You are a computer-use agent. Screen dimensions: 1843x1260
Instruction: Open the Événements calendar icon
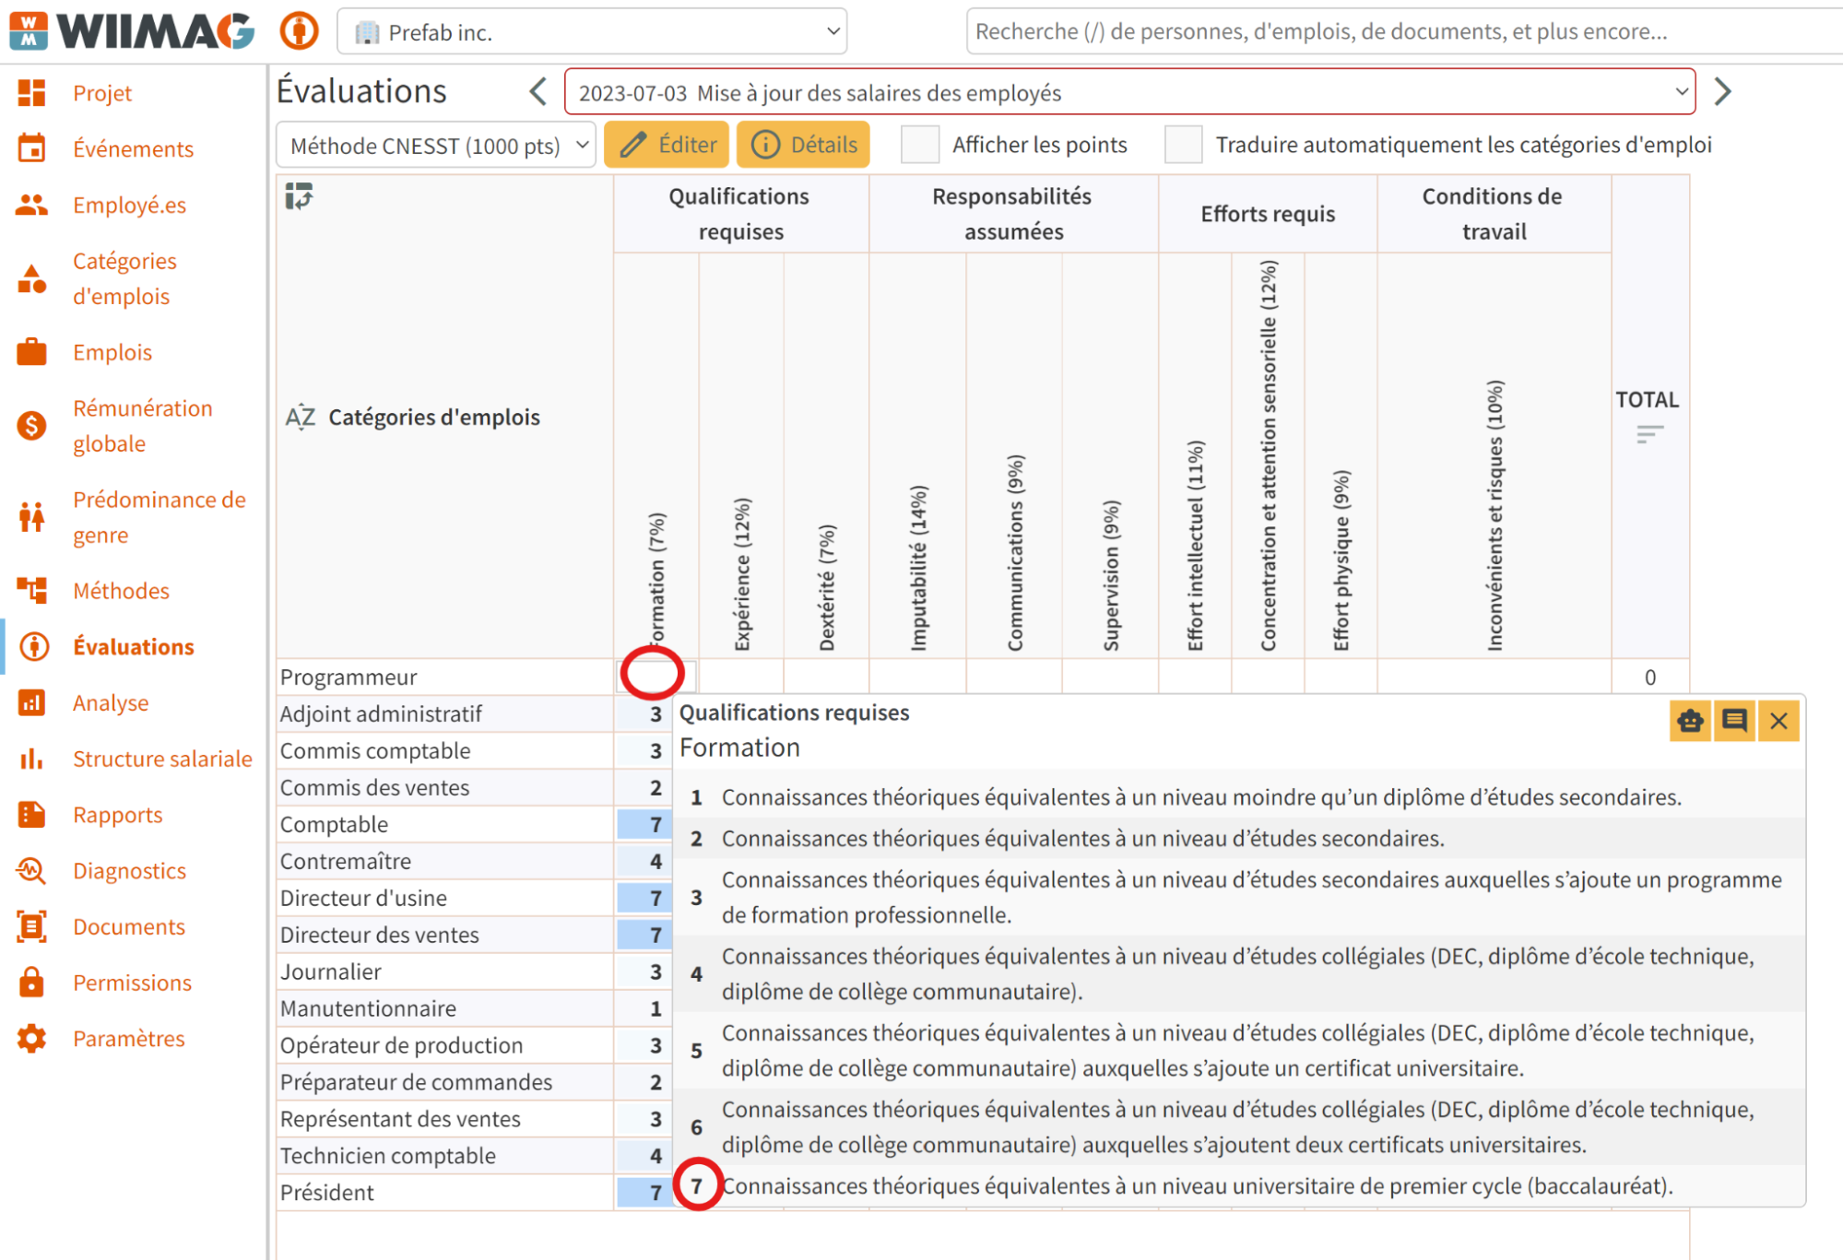pos(31,148)
